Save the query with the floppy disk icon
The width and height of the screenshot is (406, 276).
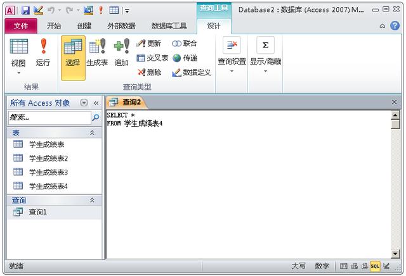[x=25, y=11]
